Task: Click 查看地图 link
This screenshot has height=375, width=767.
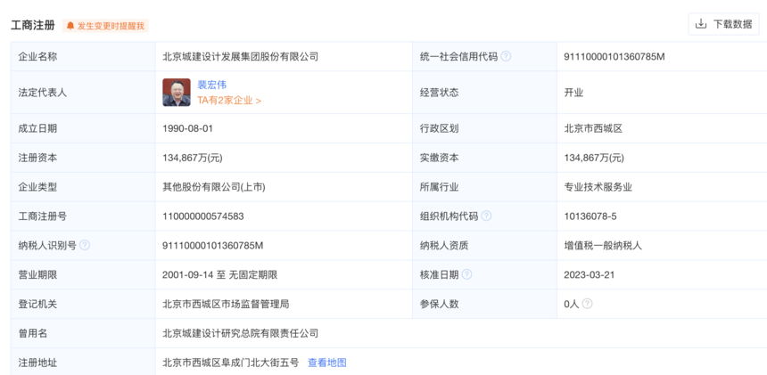Action: (326, 363)
